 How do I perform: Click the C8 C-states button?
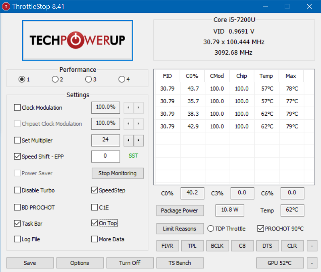(x=242, y=246)
